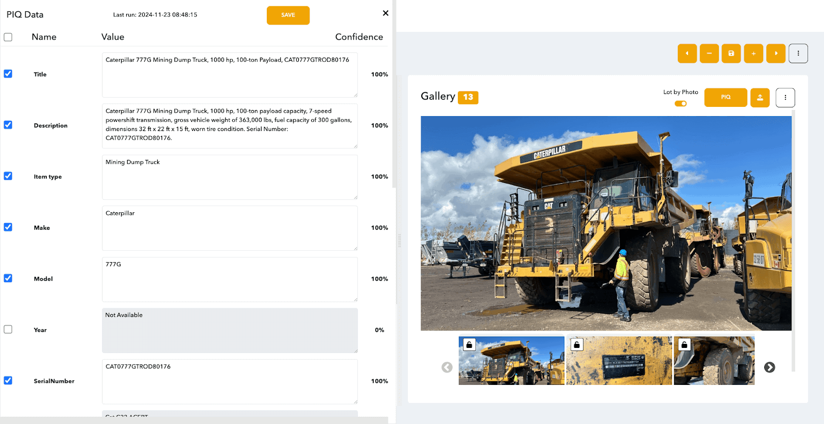Viewport: 824px width, 424px height.
Task: Click the Year 0% confidence value
Action: (x=380, y=330)
